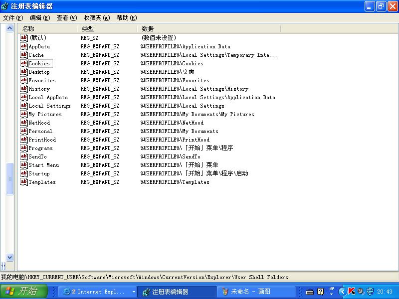Select the Cookies value name

click(40, 63)
